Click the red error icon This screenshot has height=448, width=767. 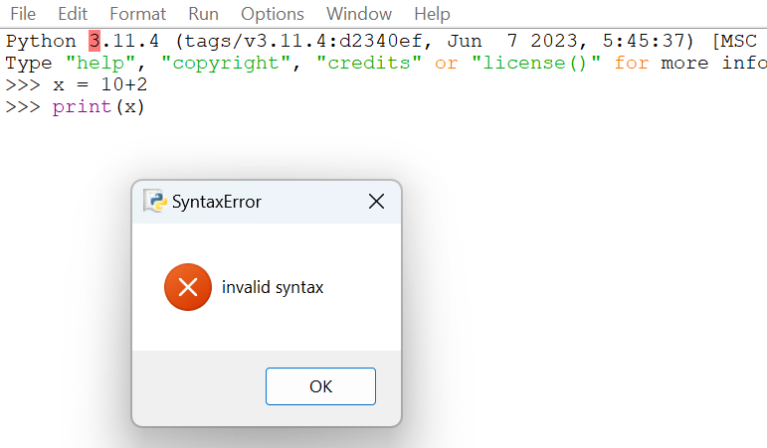click(x=188, y=287)
